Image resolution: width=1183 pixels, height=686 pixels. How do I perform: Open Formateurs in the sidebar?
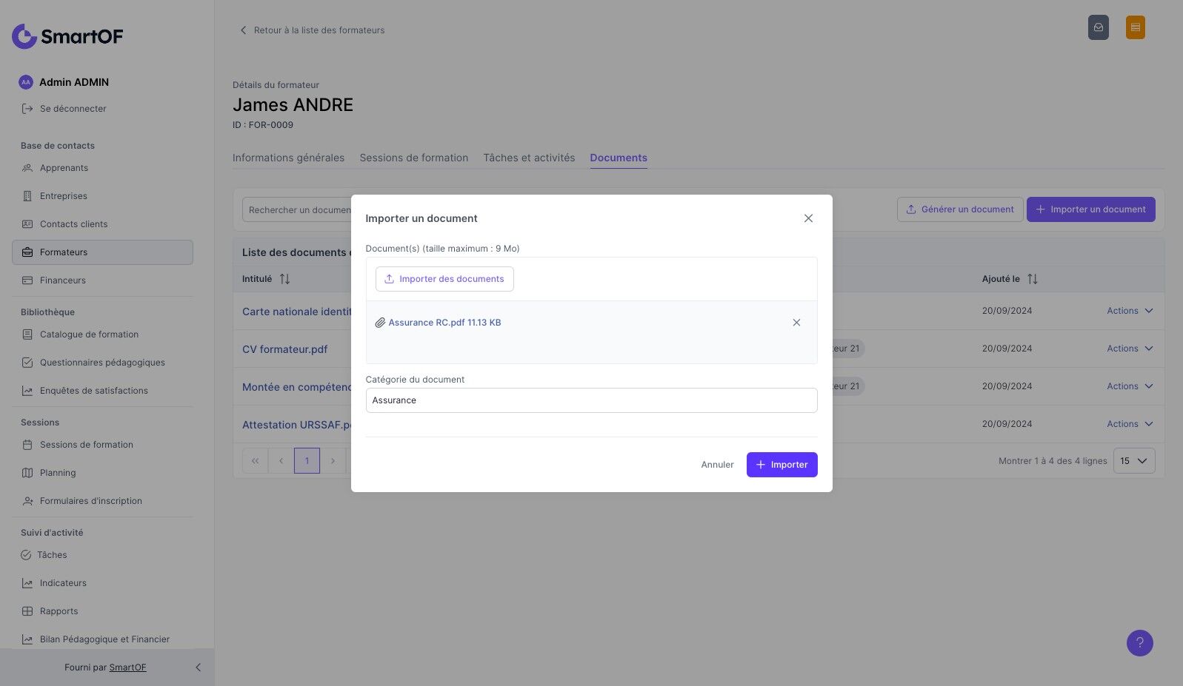click(x=102, y=252)
